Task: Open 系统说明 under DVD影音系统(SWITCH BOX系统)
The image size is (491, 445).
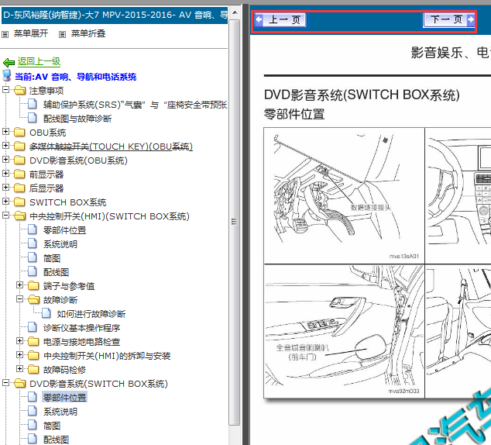Action: point(60,412)
